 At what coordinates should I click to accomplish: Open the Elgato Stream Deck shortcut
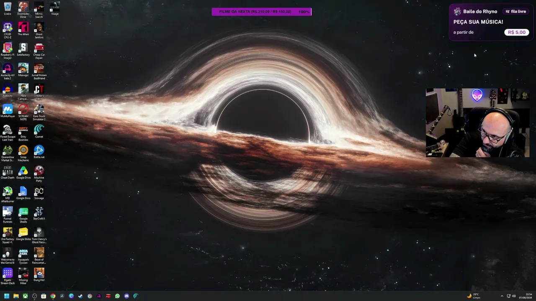coord(8,276)
